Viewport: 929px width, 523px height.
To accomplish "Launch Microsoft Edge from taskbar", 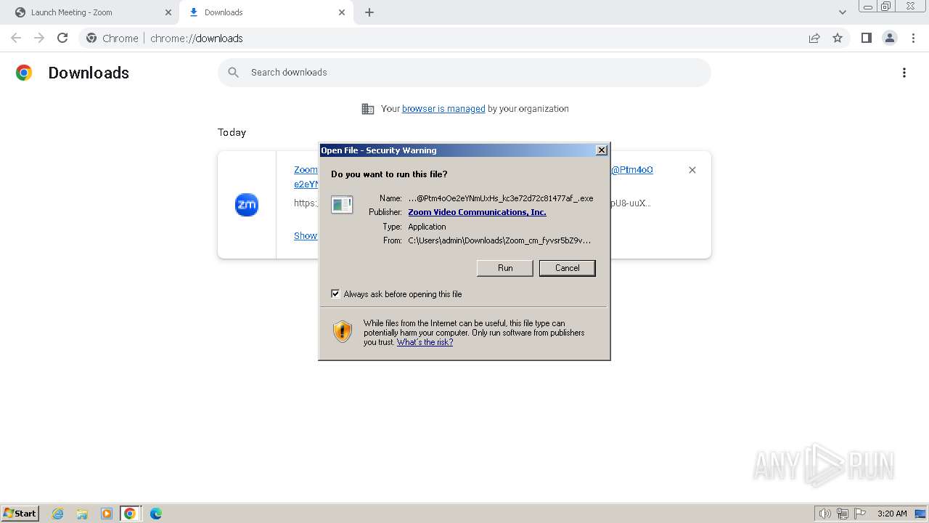I will (x=155, y=514).
